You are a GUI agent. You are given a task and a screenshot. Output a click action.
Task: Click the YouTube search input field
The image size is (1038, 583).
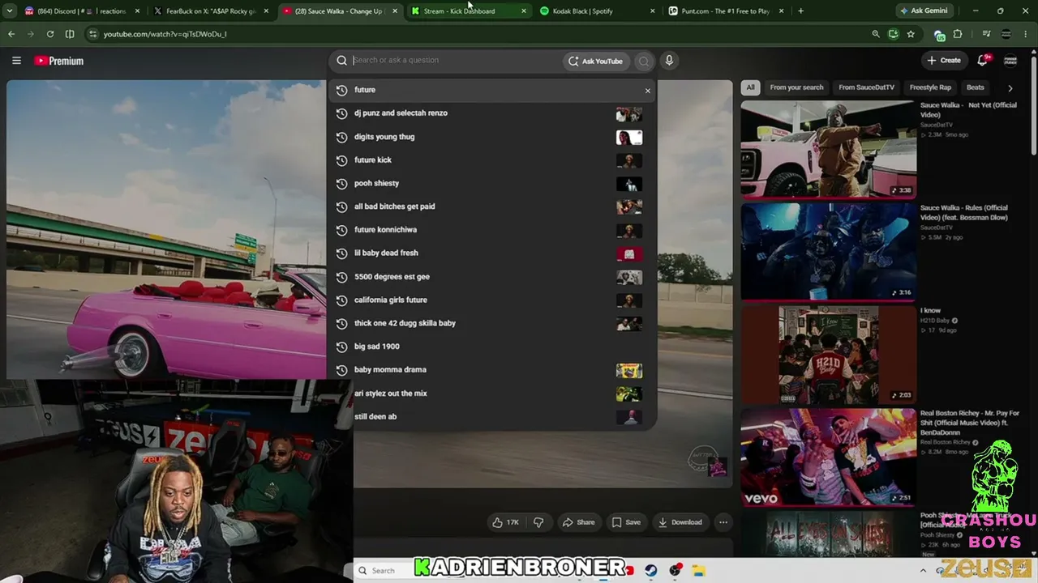point(454,60)
